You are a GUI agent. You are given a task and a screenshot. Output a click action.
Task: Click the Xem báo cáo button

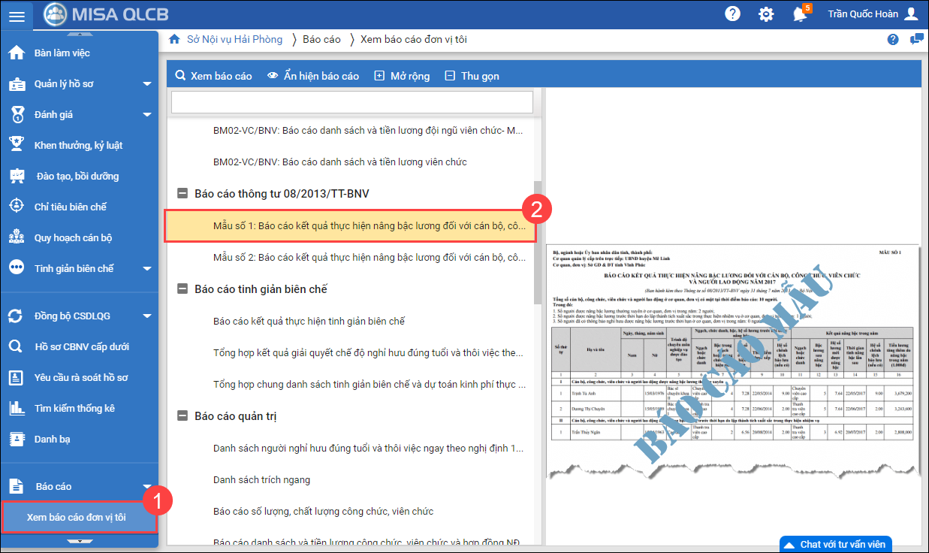click(213, 76)
